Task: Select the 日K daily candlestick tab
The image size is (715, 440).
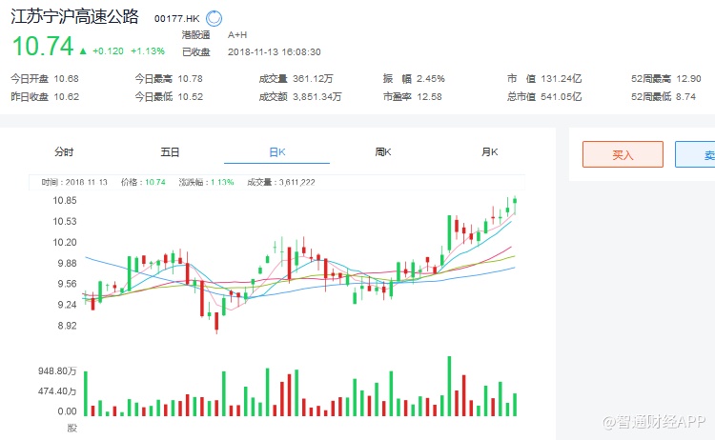Action: pyautogui.click(x=276, y=152)
